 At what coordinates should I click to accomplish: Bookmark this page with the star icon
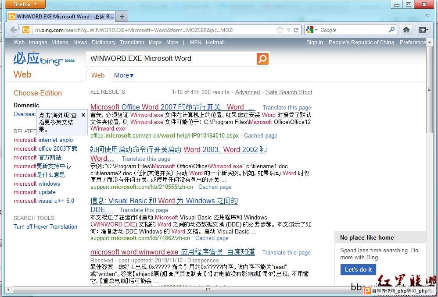(280, 30)
